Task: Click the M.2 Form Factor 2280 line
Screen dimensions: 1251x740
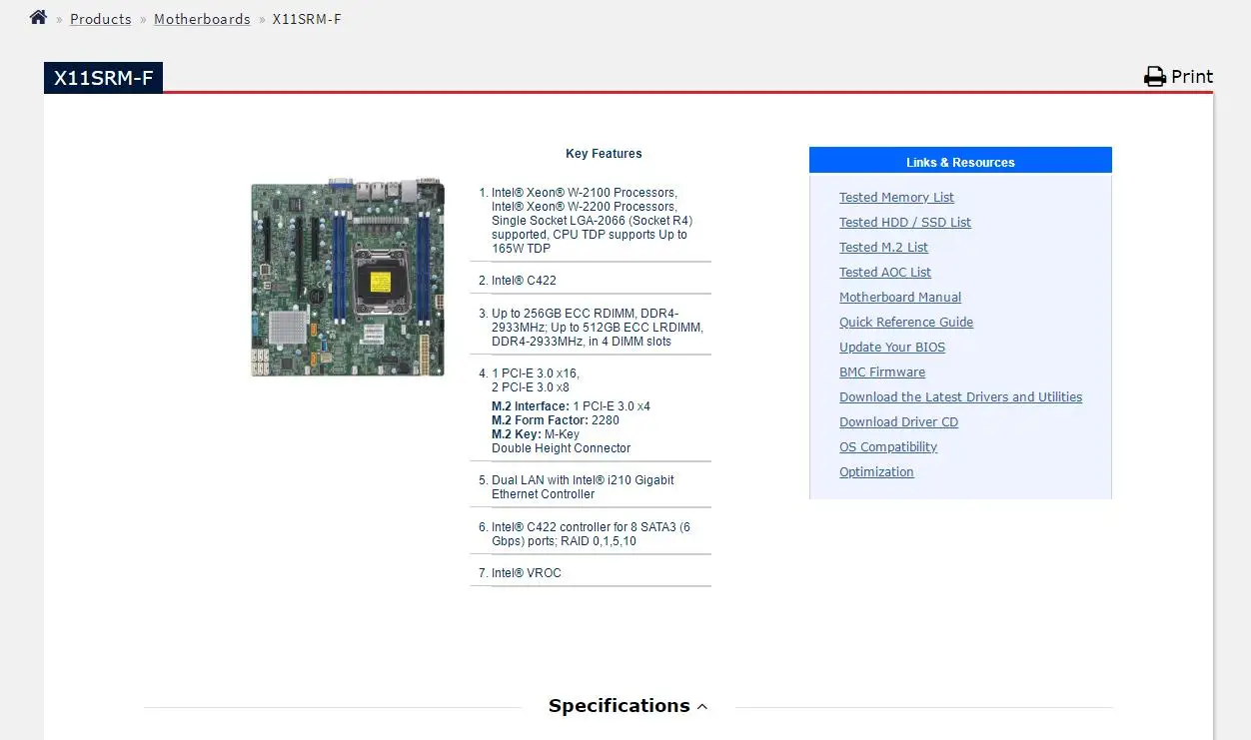Action: click(x=556, y=420)
